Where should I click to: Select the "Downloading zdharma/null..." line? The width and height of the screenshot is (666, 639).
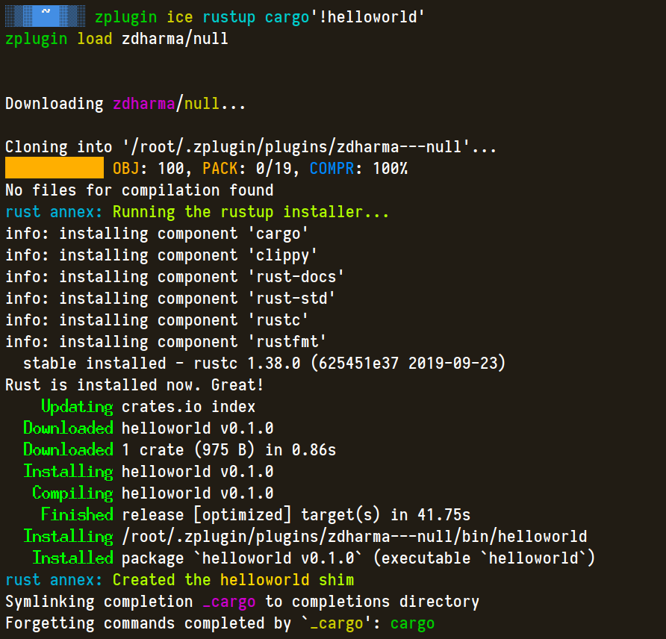point(125,104)
